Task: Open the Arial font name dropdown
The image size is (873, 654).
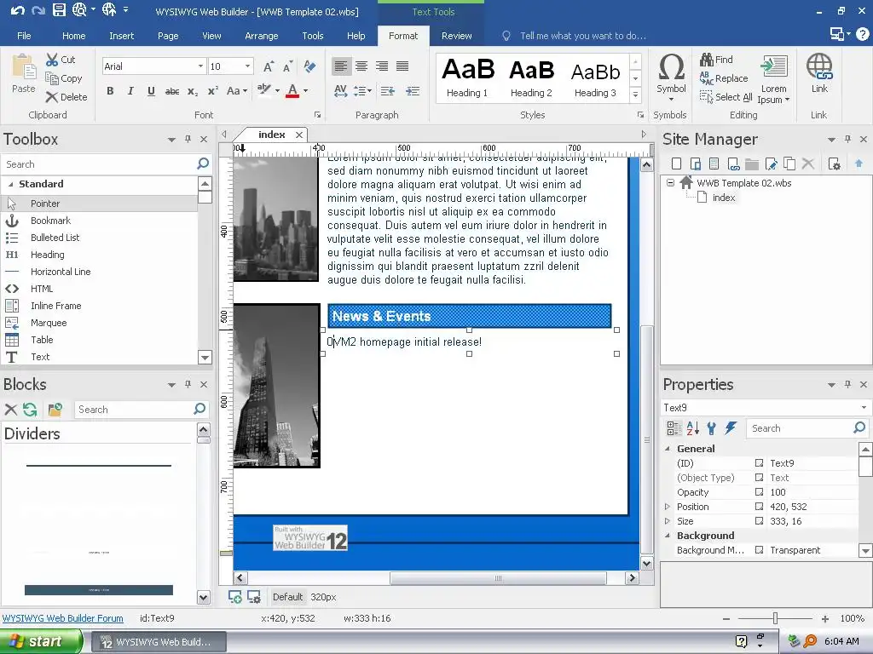Action: [x=200, y=66]
